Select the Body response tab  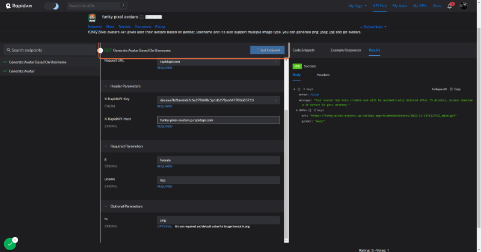coord(296,75)
